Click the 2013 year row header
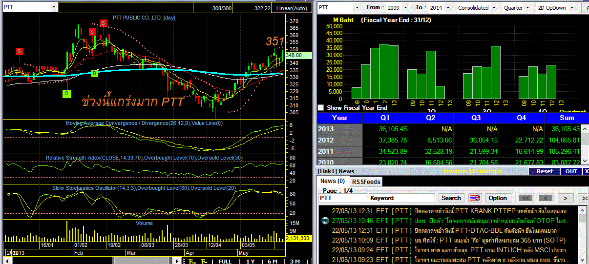589x264 pixels. 340,129
